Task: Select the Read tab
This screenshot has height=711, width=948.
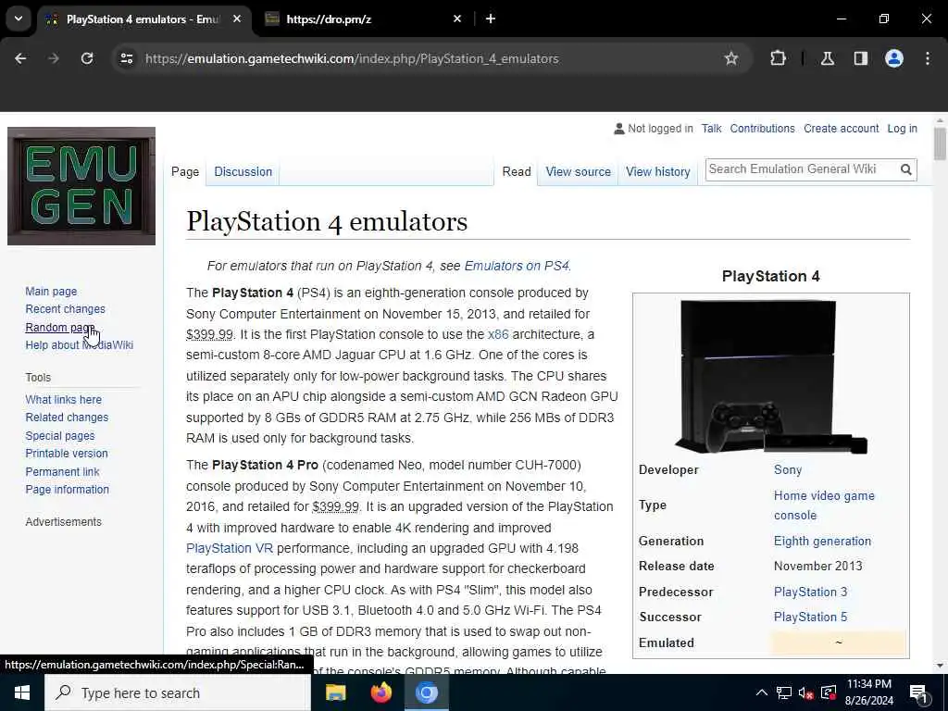Action: click(x=517, y=171)
